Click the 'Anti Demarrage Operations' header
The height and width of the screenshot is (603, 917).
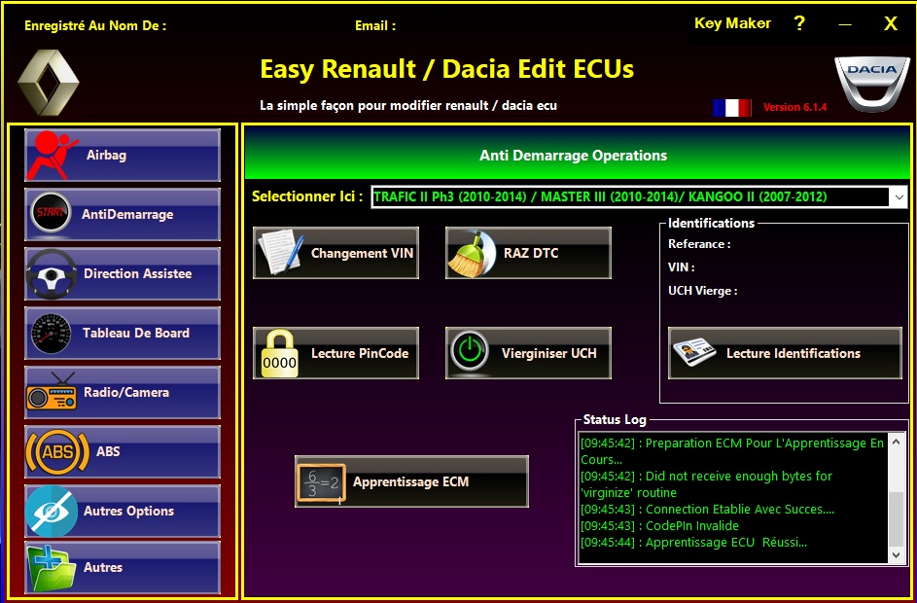coord(573,156)
